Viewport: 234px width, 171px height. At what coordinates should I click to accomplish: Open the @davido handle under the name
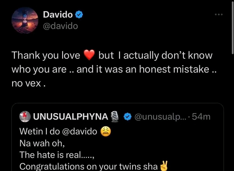[60, 26]
